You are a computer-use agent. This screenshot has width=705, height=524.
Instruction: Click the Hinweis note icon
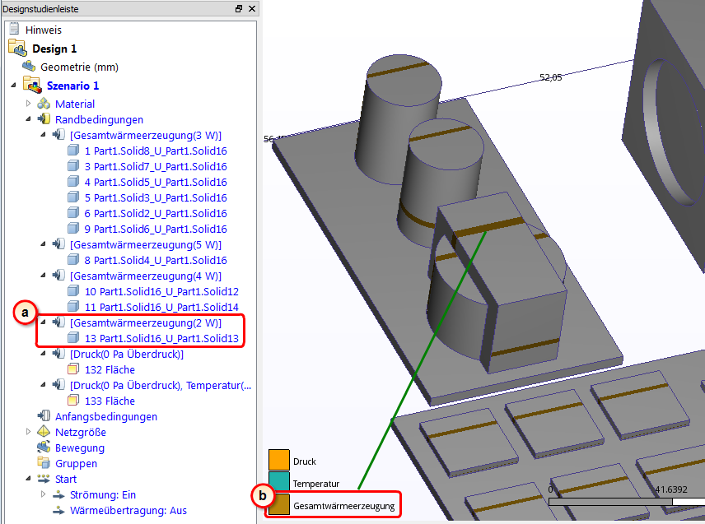[x=14, y=29]
